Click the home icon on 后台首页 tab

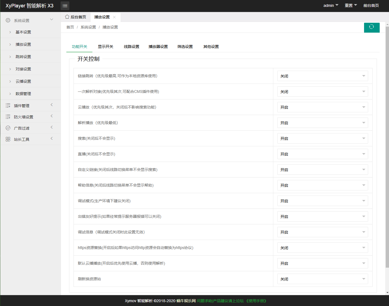tap(67, 17)
